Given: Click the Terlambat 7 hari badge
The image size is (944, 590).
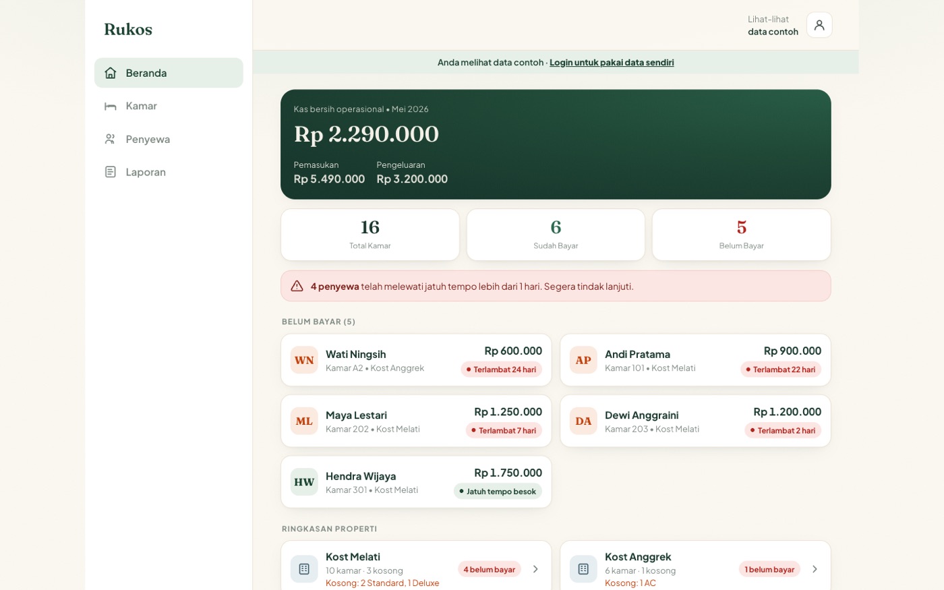Looking at the screenshot, I should coord(504,430).
